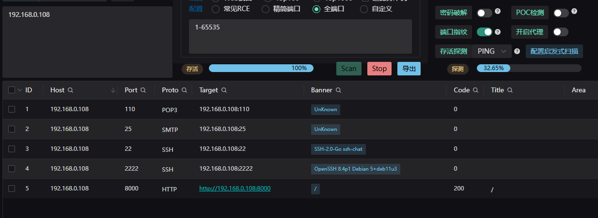Sort by Host using the arrow icon

113,90
